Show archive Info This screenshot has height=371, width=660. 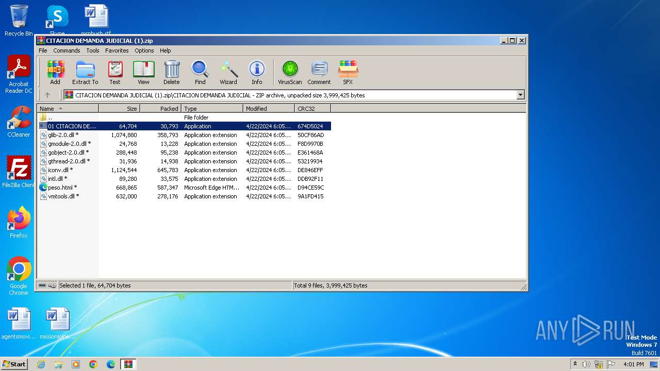coord(257,72)
